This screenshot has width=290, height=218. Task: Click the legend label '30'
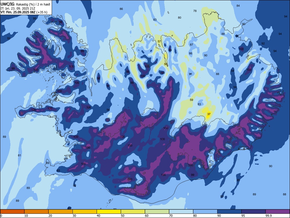(x=74, y=216)
